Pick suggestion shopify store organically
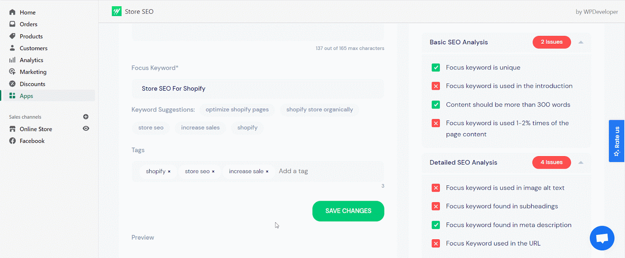Screen dimensions: 625x258 pos(320,110)
